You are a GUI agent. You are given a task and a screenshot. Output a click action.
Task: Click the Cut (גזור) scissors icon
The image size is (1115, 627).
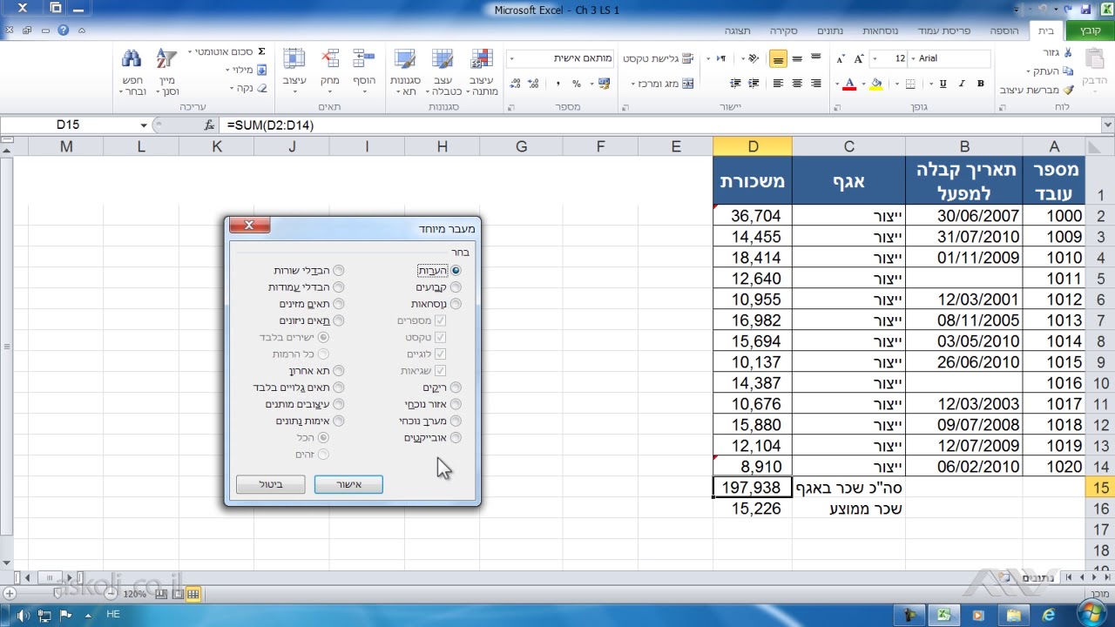click(1069, 53)
